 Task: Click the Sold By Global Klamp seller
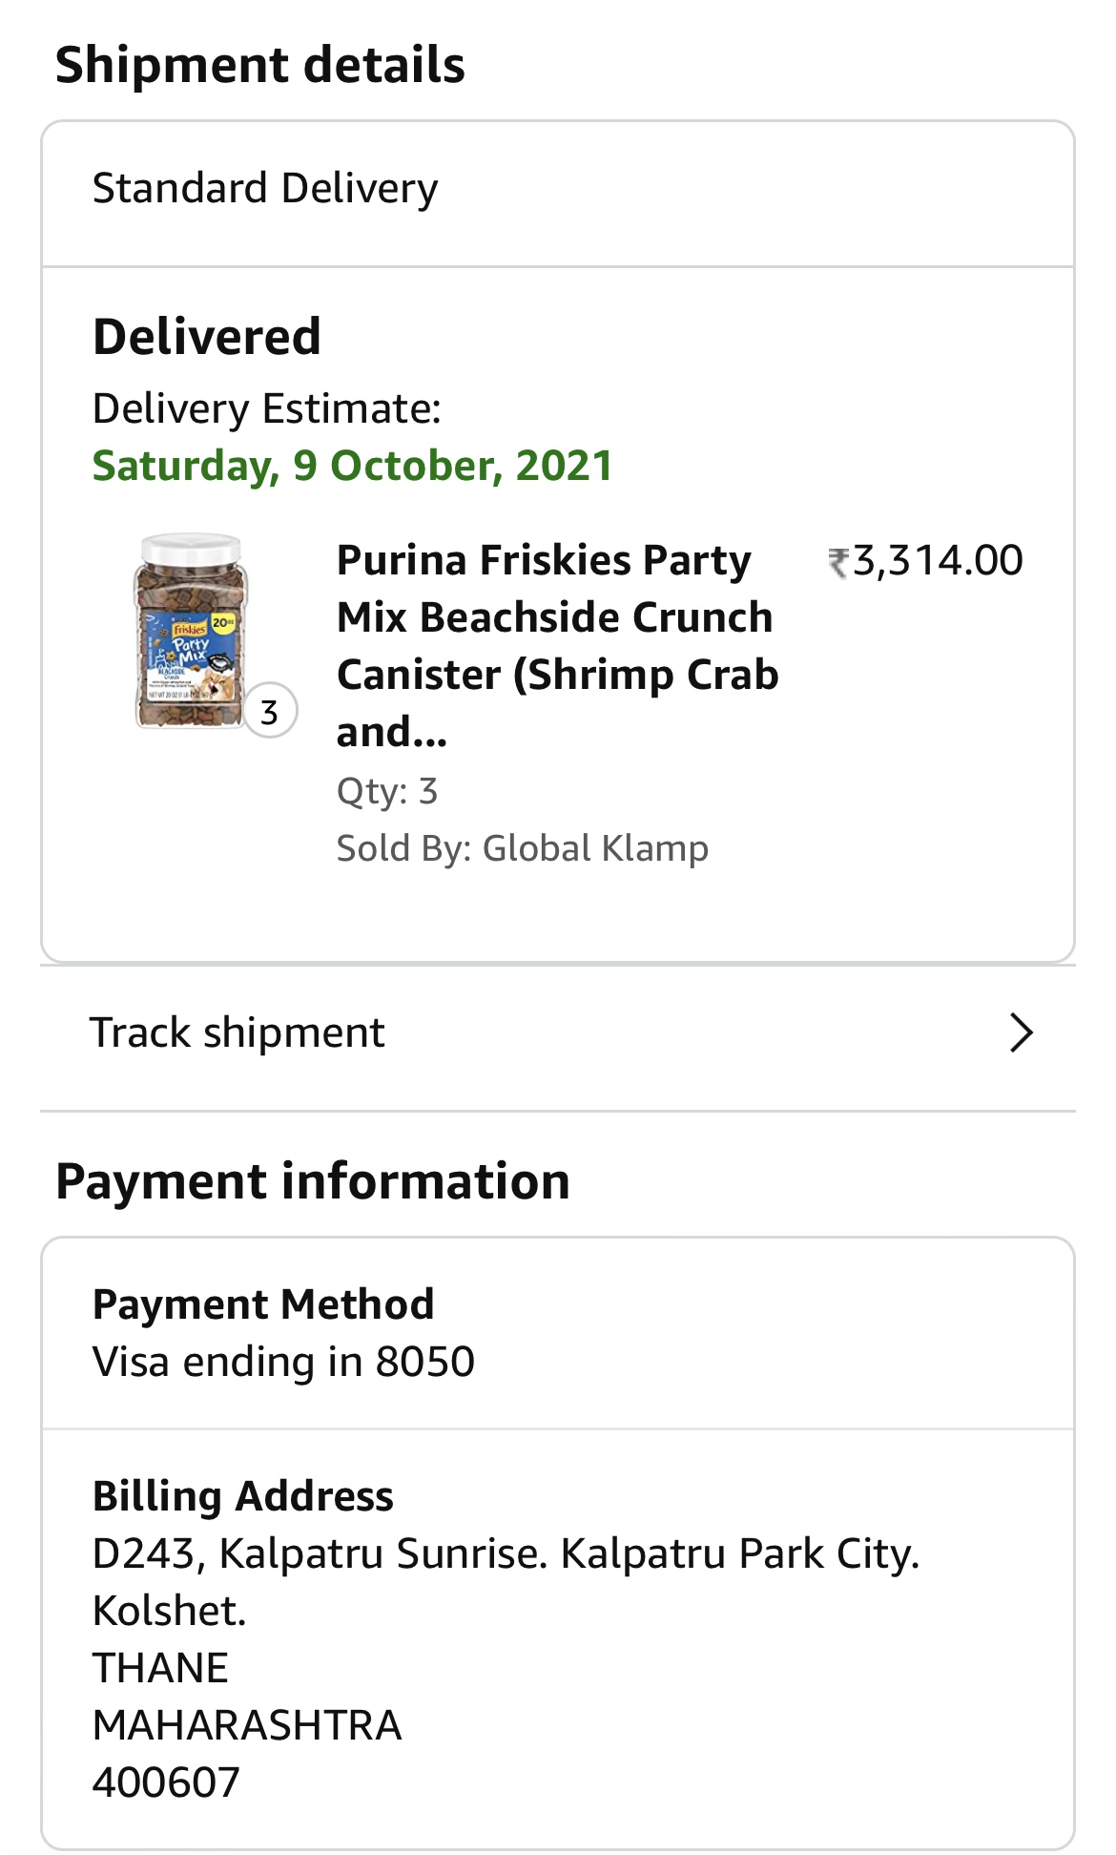point(522,848)
